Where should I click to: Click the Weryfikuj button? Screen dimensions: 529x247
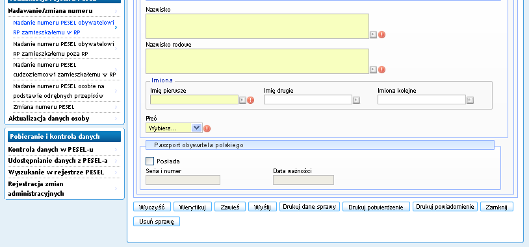(192, 207)
